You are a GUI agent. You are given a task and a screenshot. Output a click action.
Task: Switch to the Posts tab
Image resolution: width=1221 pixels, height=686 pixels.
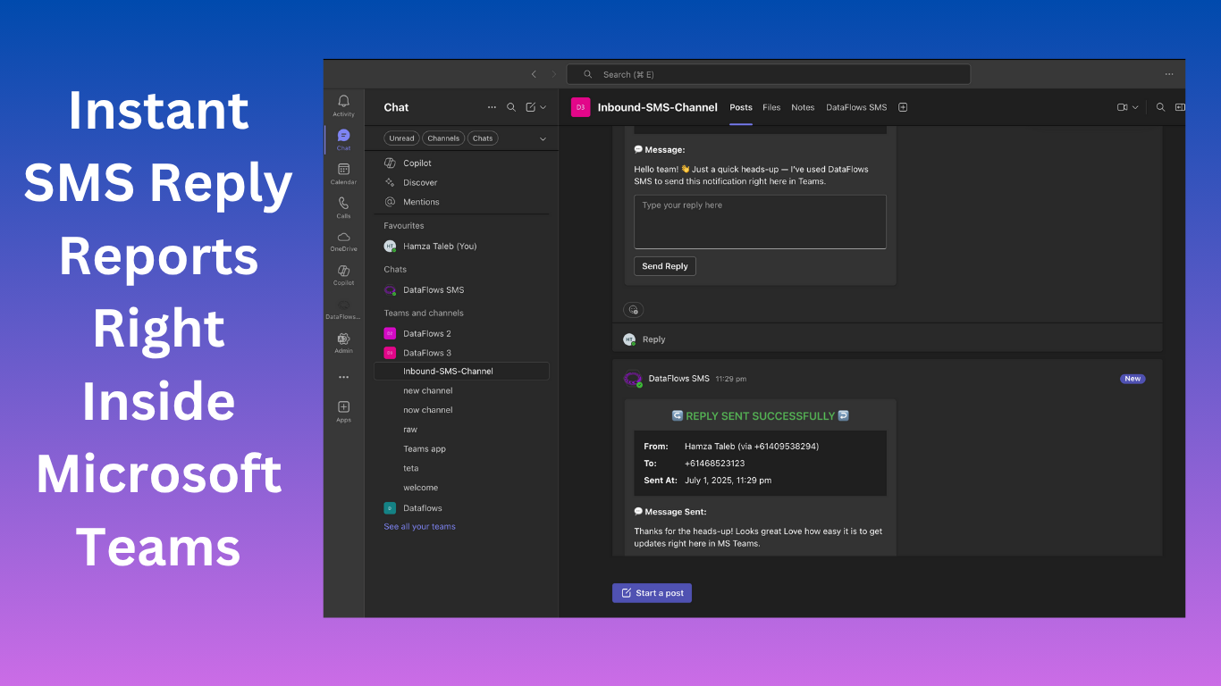[x=741, y=107]
